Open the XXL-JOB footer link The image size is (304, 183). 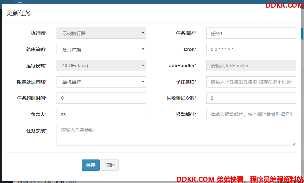(54, 181)
